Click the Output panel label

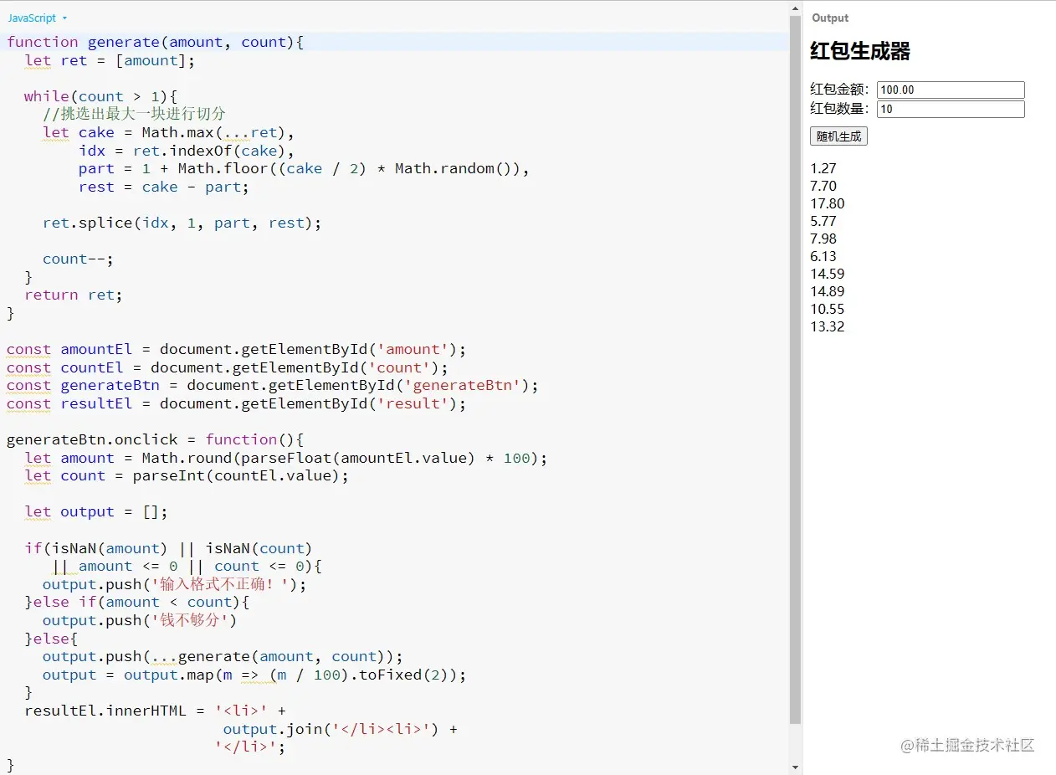[x=830, y=18]
